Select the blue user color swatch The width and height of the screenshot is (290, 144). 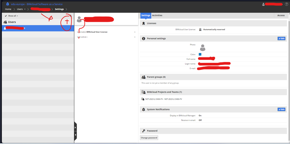tap(200, 54)
